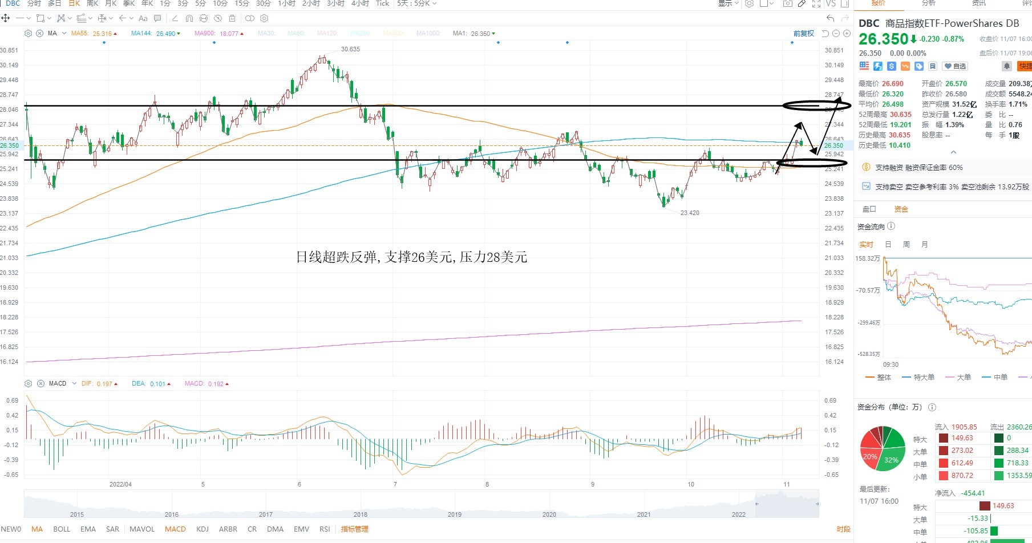Select the crosshair move cursor tool
The image size is (1032, 543).
(x=6, y=18)
